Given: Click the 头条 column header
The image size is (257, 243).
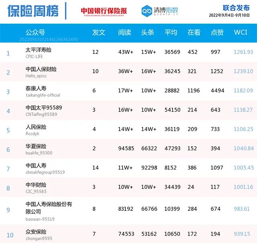Looking at the screenshot, I should coord(147,32).
